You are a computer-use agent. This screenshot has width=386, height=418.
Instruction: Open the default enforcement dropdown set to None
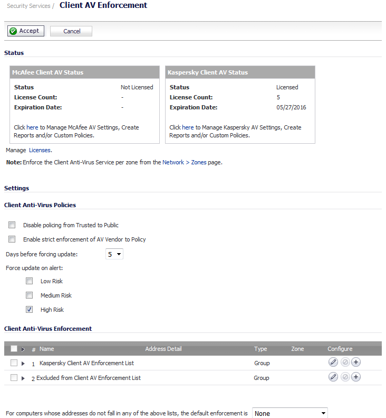click(x=289, y=413)
